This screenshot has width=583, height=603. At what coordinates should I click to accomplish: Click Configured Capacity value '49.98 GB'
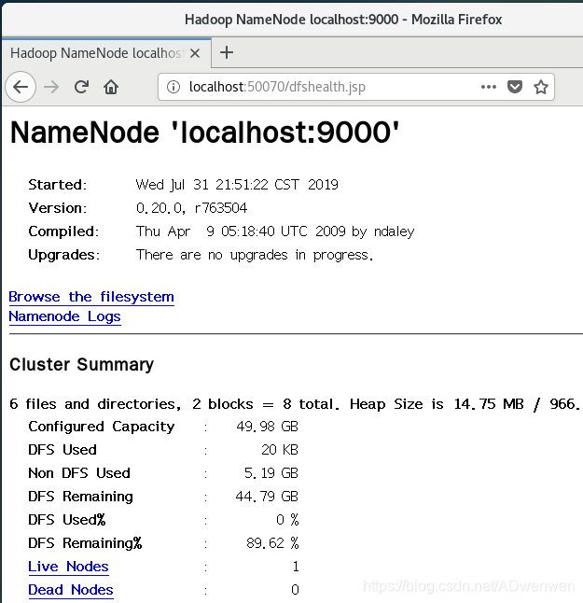point(267,427)
